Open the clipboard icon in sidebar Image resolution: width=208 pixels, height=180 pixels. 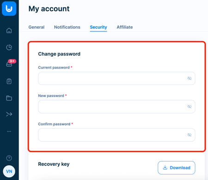pos(9,81)
